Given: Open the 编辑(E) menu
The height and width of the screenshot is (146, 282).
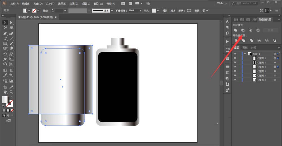Looking at the screenshot, I should (26, 4).
